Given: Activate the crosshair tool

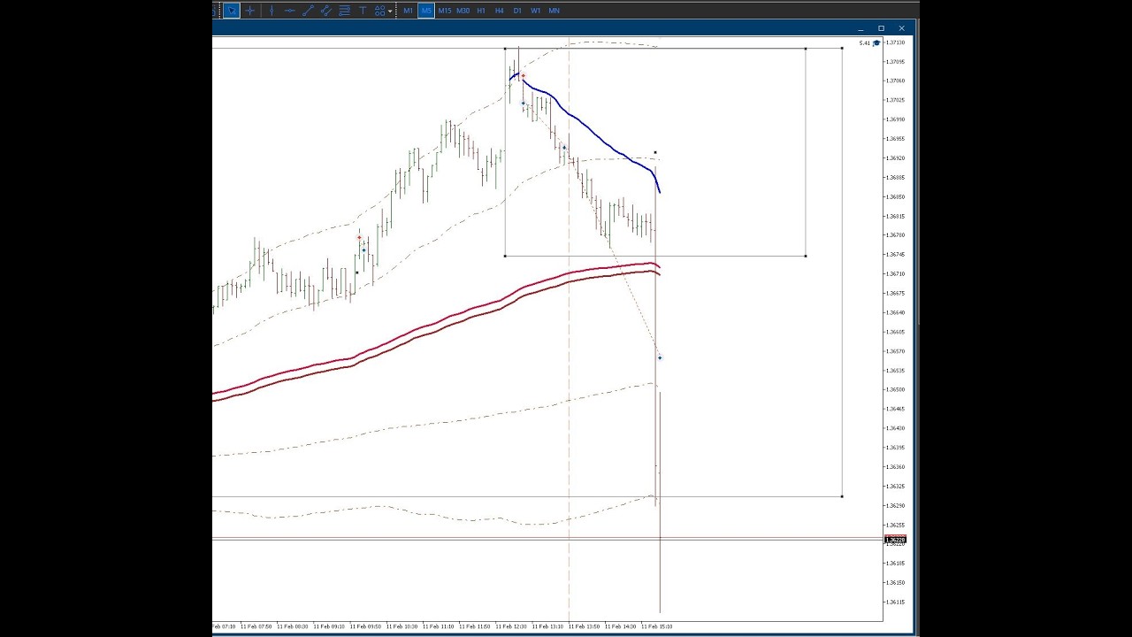Looking at the screenshot, I should coord(250,11).
